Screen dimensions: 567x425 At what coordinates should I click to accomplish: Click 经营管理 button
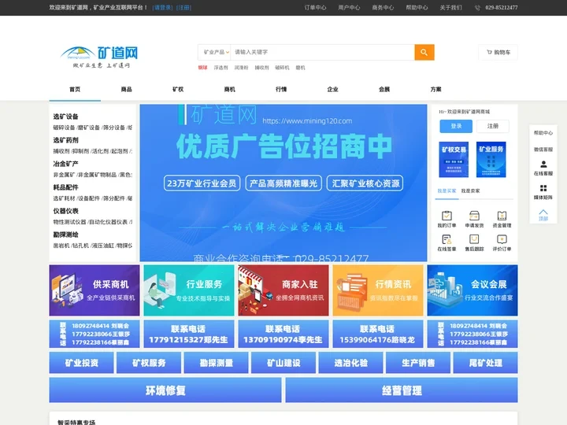click(x=402, y=390)
